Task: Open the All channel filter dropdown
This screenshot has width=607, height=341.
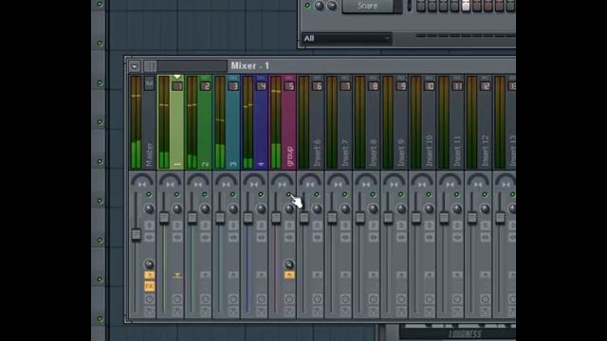Action: [346, 38]
